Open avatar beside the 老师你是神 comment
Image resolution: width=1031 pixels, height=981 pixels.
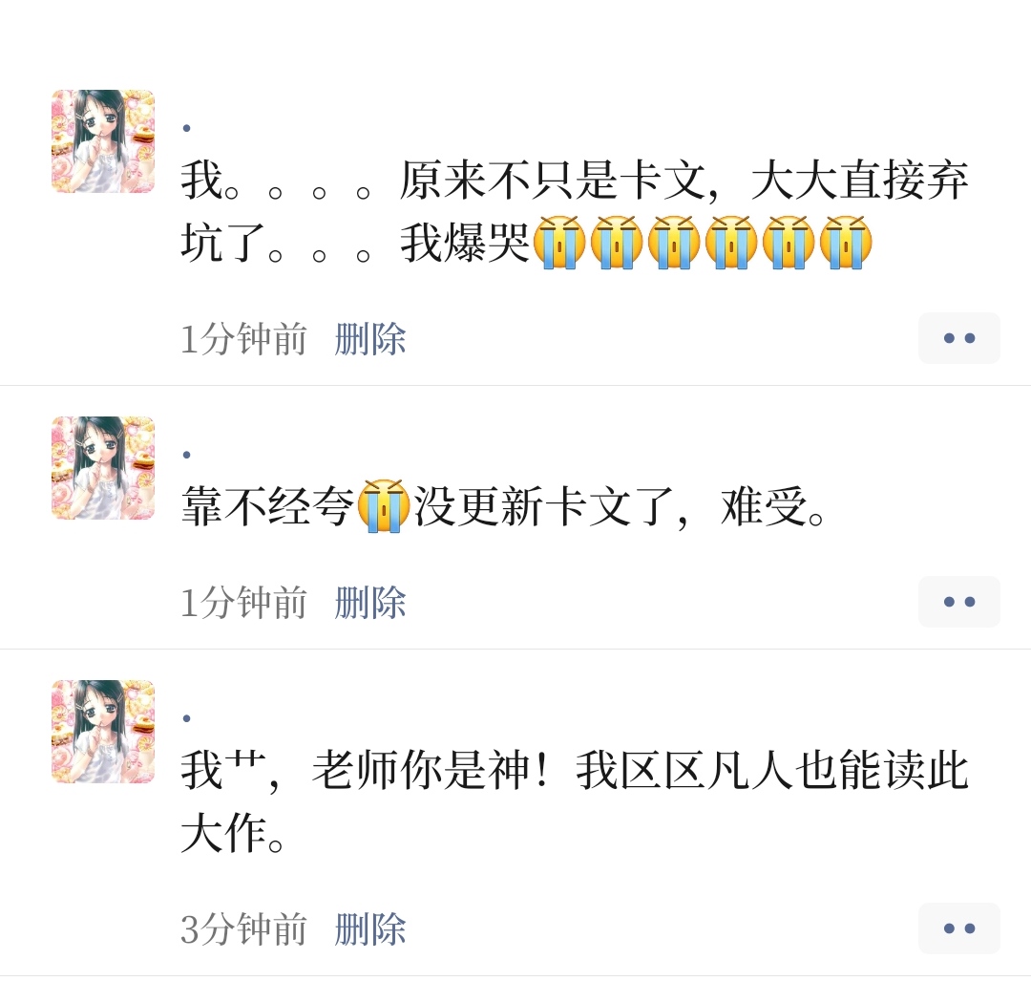tap(103, 732)
